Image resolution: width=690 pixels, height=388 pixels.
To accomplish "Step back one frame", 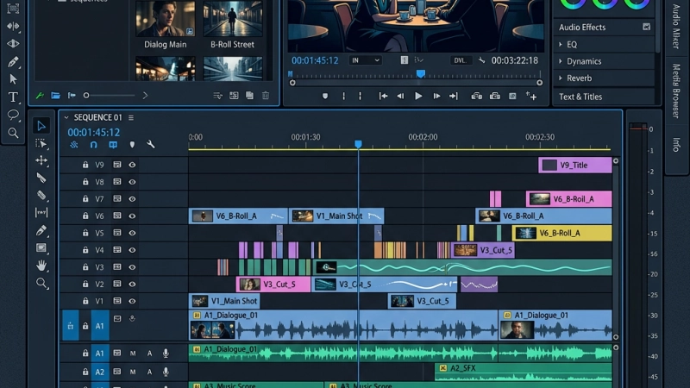I will (400, 96).
